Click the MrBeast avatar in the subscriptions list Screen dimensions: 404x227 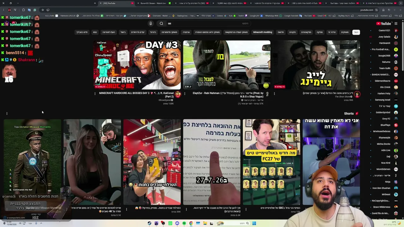(x=396, y=195)
